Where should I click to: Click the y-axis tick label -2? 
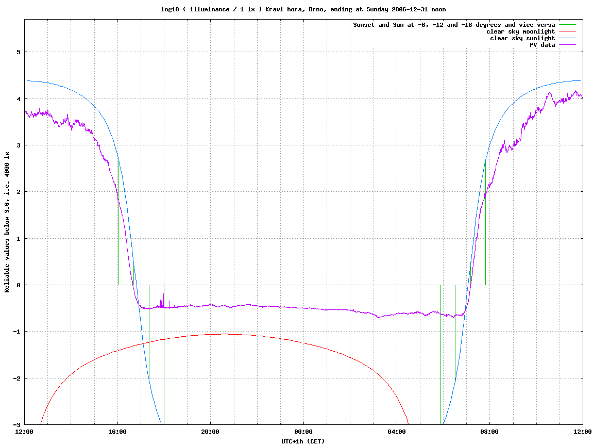[x=16, y=378]
